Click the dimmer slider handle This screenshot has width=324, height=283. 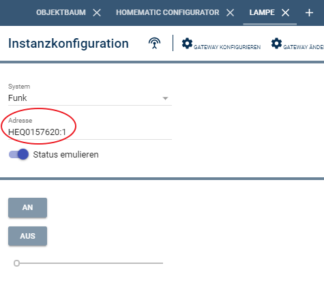(16, 263)
